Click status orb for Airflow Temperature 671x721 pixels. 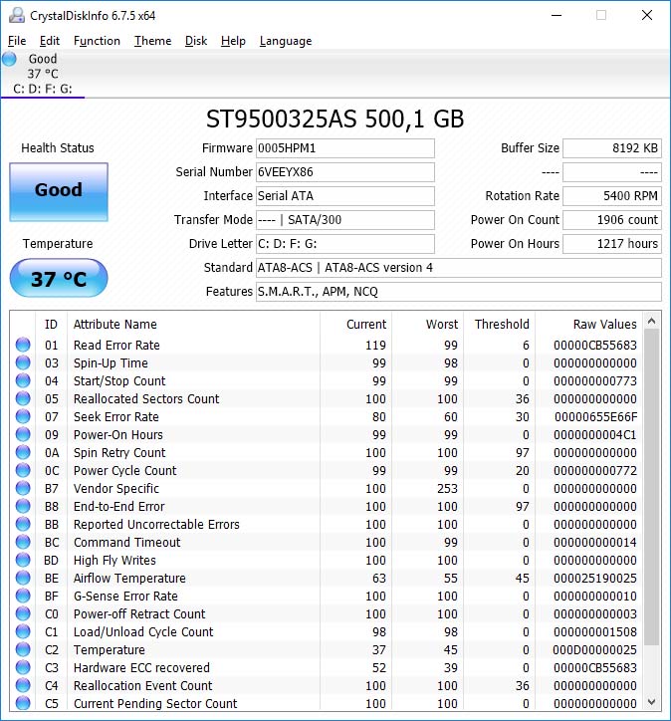click(23, 578)
